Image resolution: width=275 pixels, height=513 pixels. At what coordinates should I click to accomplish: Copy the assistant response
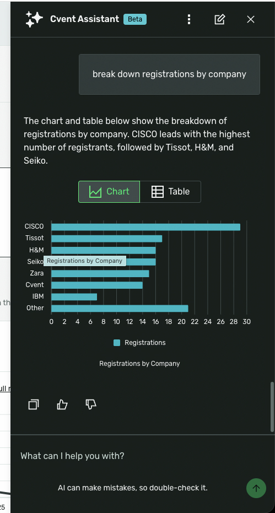point(34,404)
